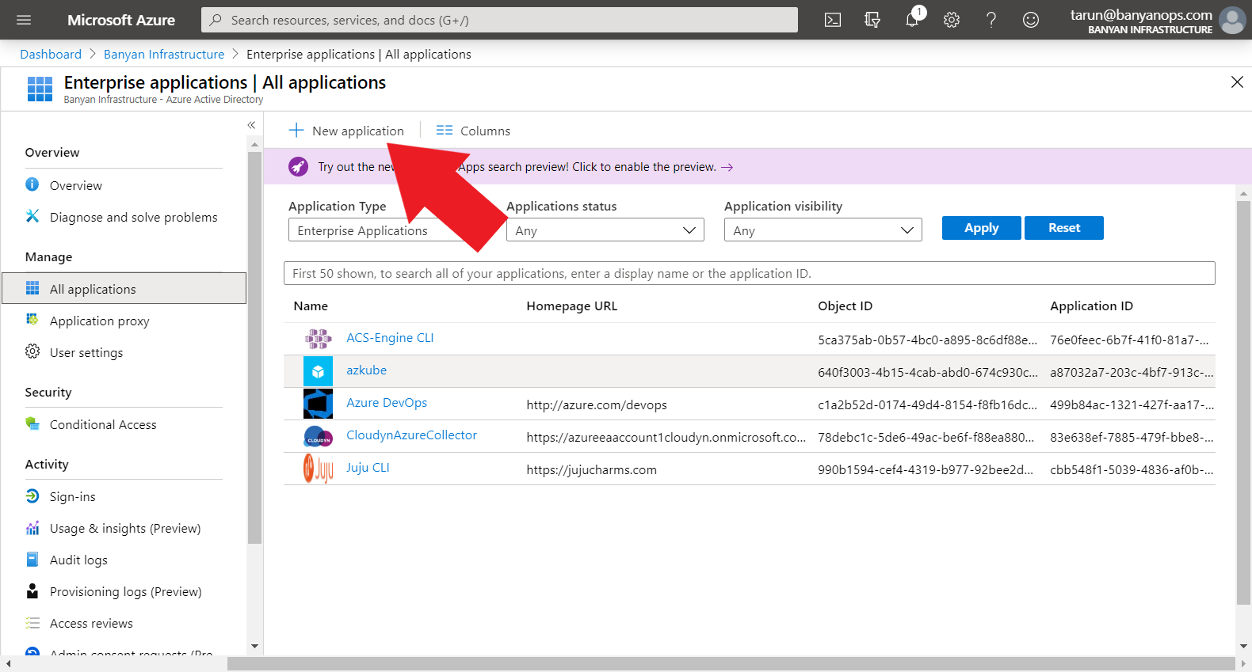Click the Audit logs icon

[x=32, y=559]
